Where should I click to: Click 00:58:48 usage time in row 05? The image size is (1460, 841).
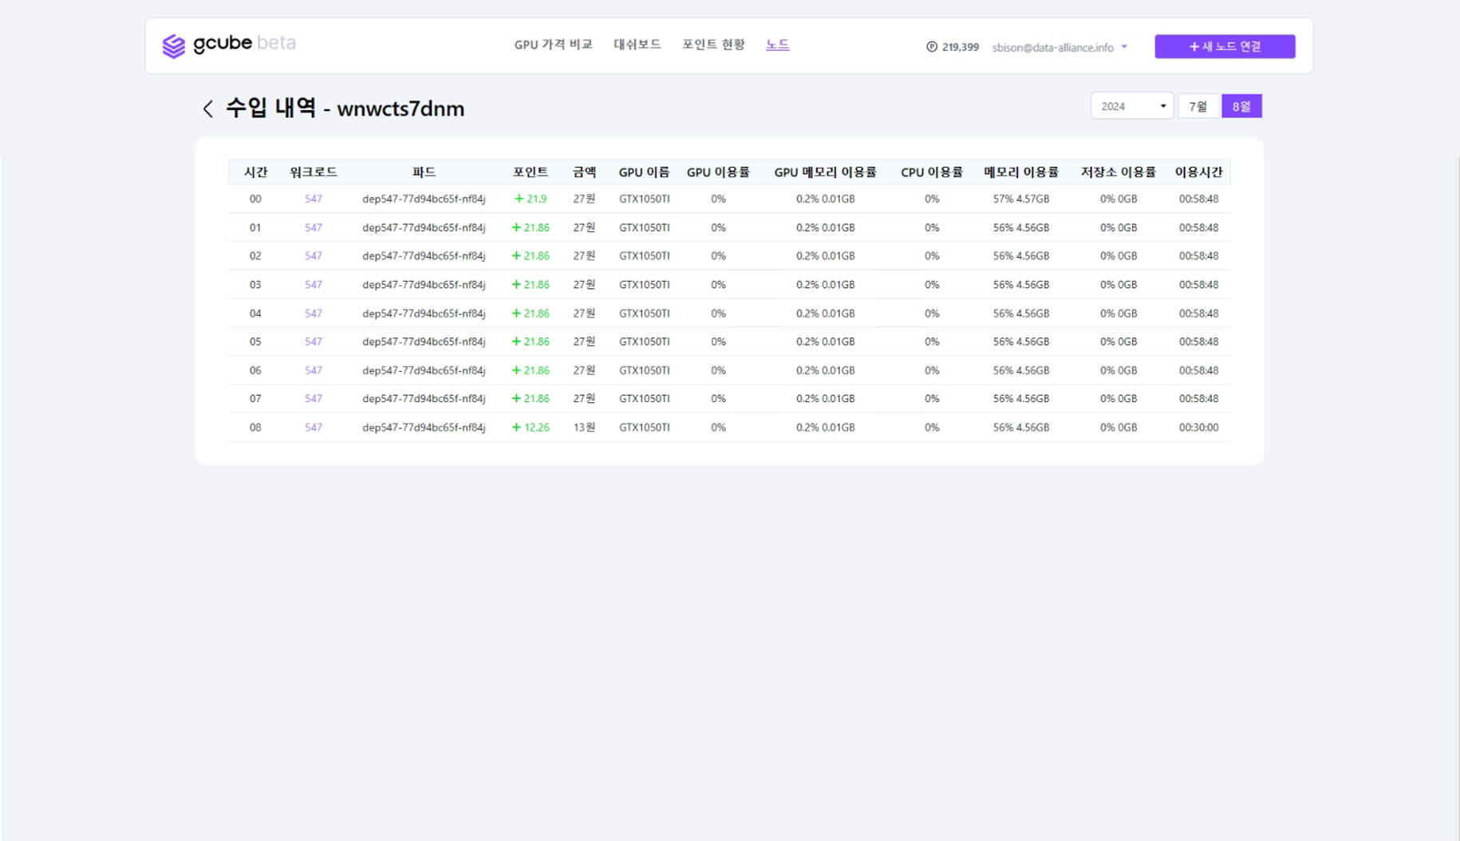click(x=1198, y=342)
